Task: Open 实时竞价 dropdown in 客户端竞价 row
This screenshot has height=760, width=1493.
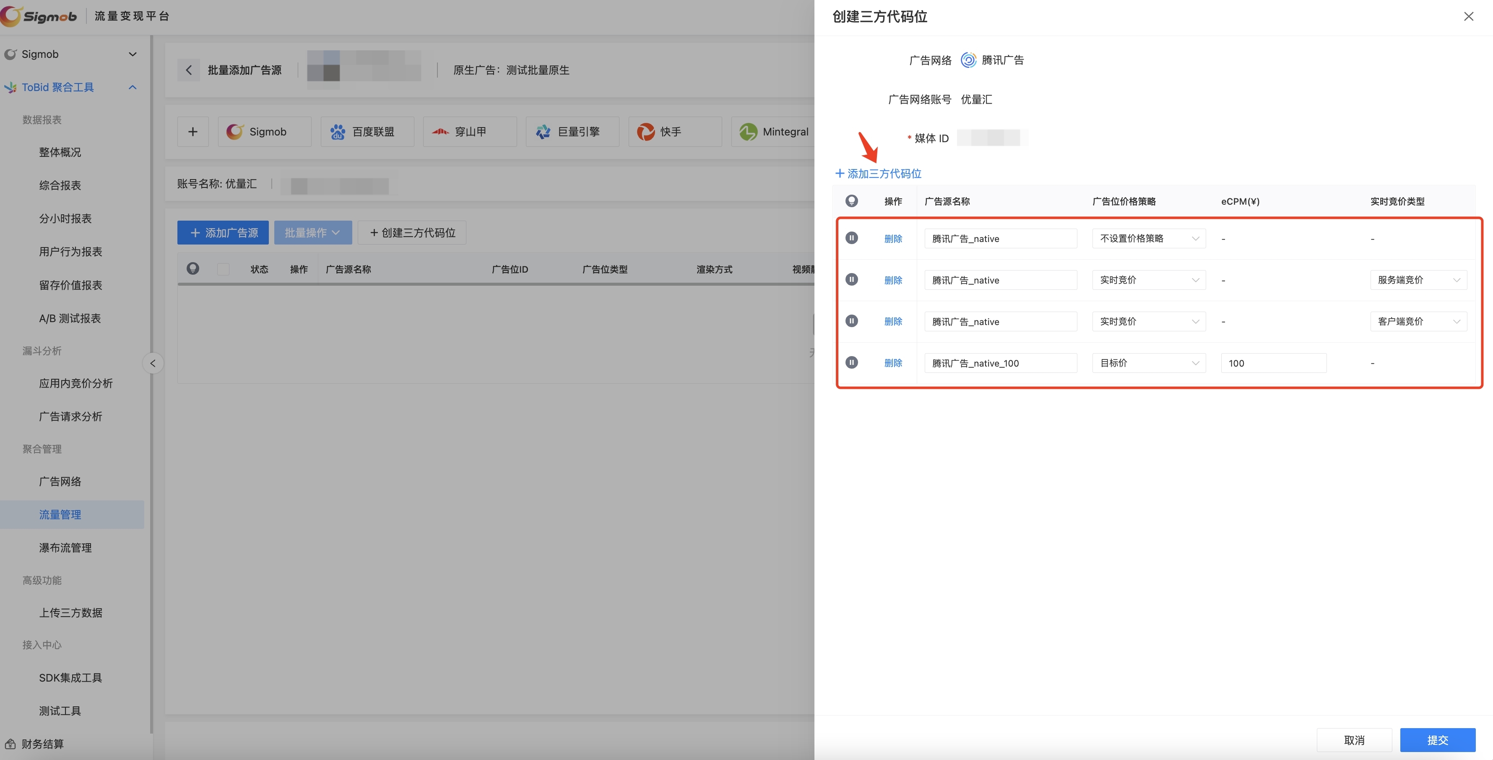Action: tap(1149, 321)
